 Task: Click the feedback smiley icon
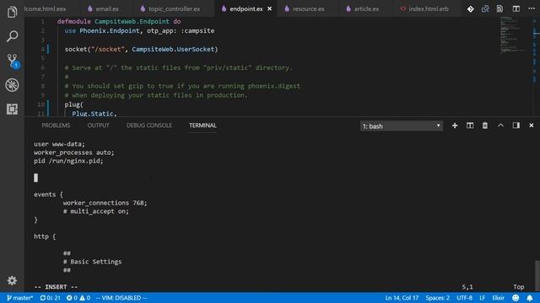coord(516,298)
